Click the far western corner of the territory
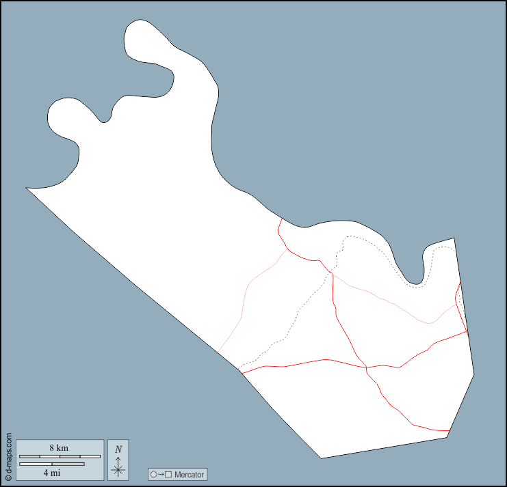Viewport: 507px width, 487px height. [x=27, y=188]
